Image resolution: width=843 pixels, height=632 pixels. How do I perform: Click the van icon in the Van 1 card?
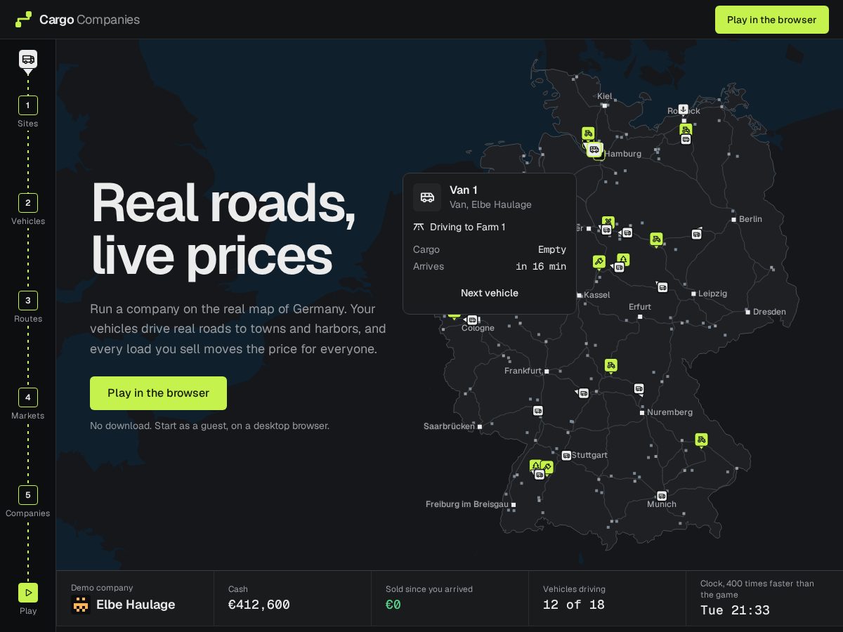427,197
